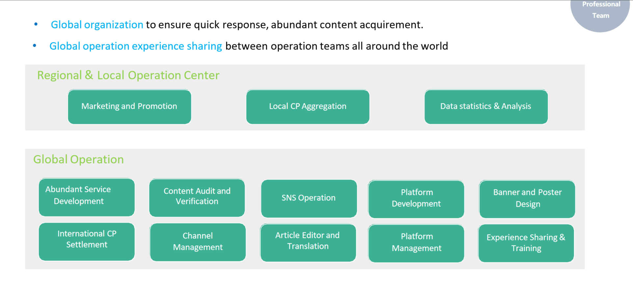
Task: Click Data statistics & Analysis box
Action: 486,107
